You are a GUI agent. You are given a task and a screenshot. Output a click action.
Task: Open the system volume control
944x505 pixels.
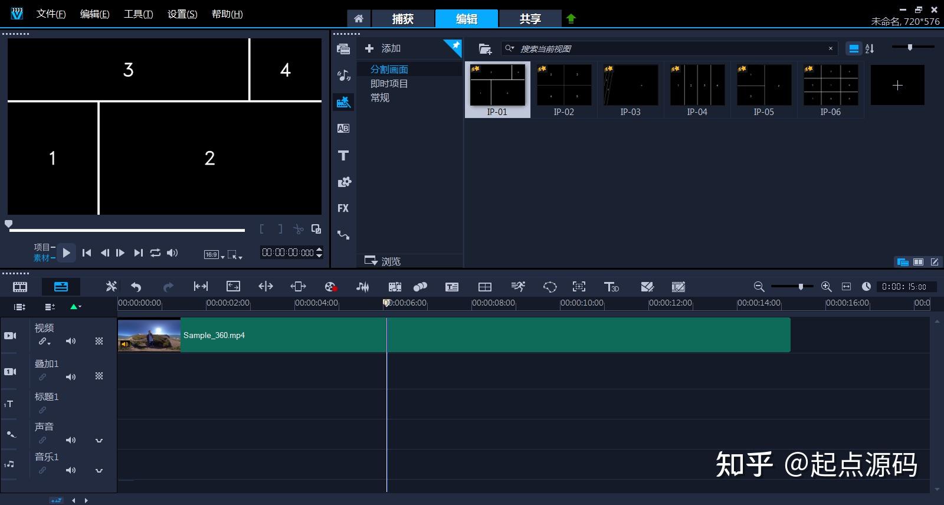pyautogui.click(x=172, y=252)
